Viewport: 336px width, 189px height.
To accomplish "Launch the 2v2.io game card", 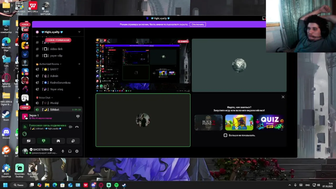I will tap(239, 123).
